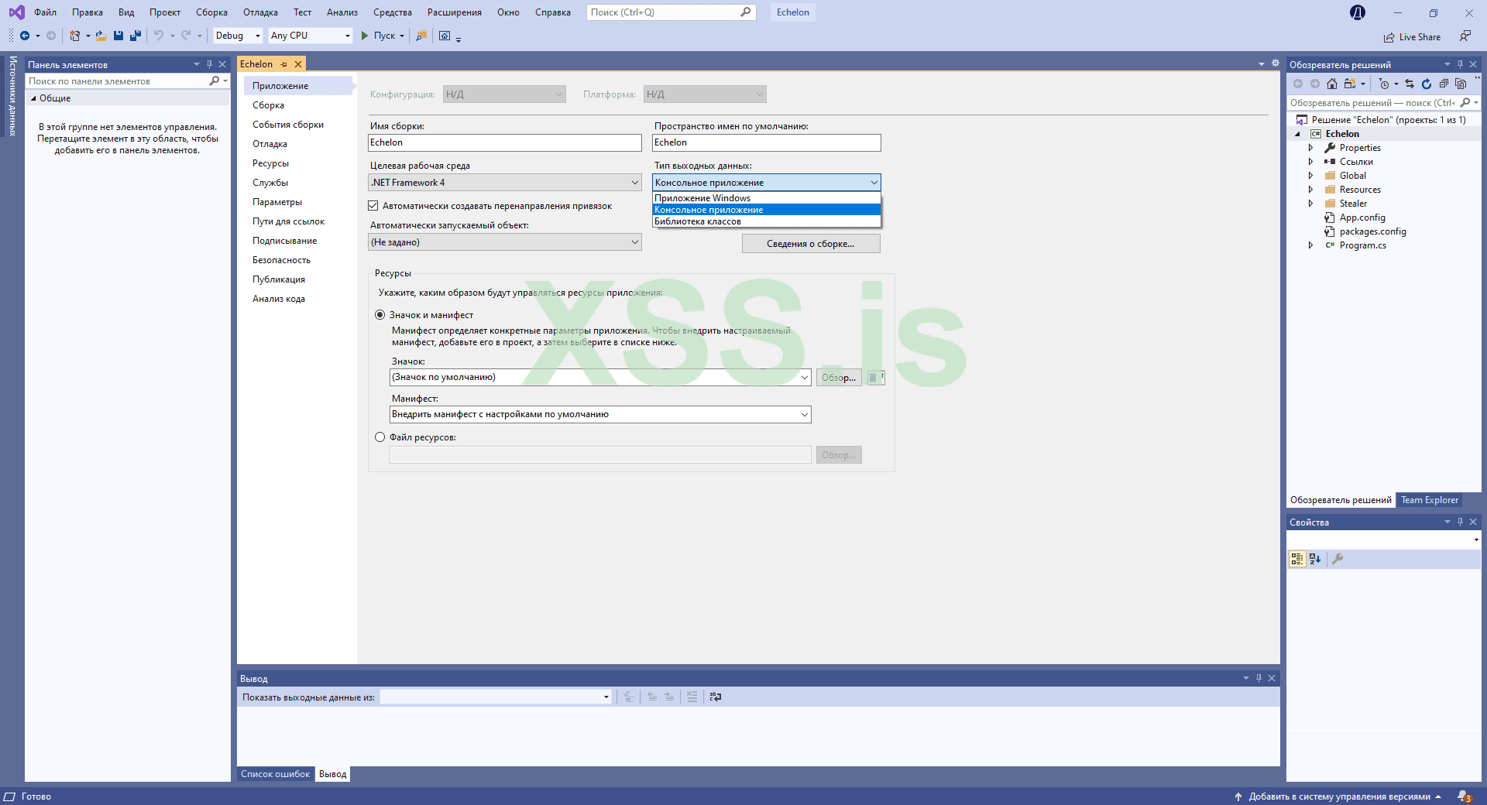Click the Home icon in Solution Explorer toolbar
1487x805 pixels.
[x=1332, y=84]
